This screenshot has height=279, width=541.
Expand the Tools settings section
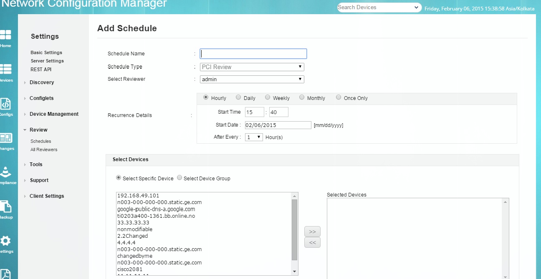[36, 164]
